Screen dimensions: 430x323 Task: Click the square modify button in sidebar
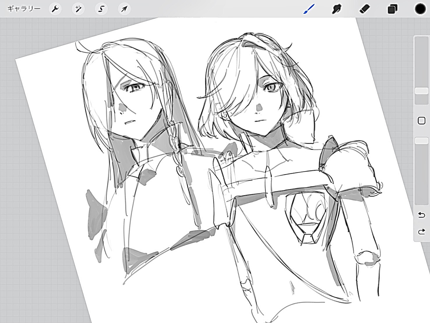point(421,121)
